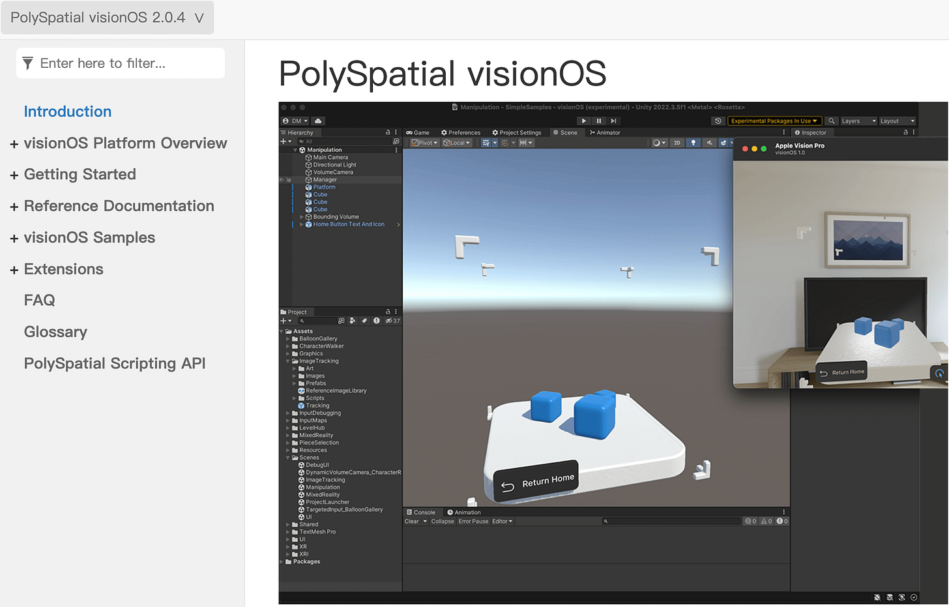Switch to the Preferences tab

[x=461, y=132]
